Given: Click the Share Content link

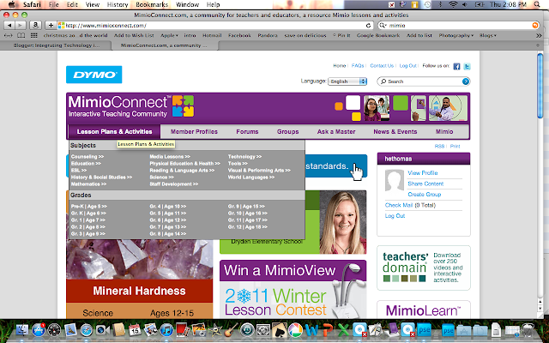Looking at the screenshot, I should tap(425, 184).
